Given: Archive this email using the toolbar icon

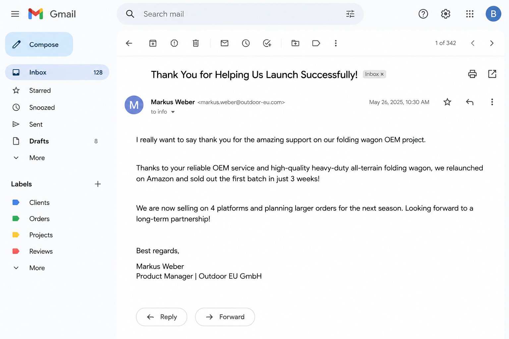Looking at the screenshot, I should [x=153, y=43].
